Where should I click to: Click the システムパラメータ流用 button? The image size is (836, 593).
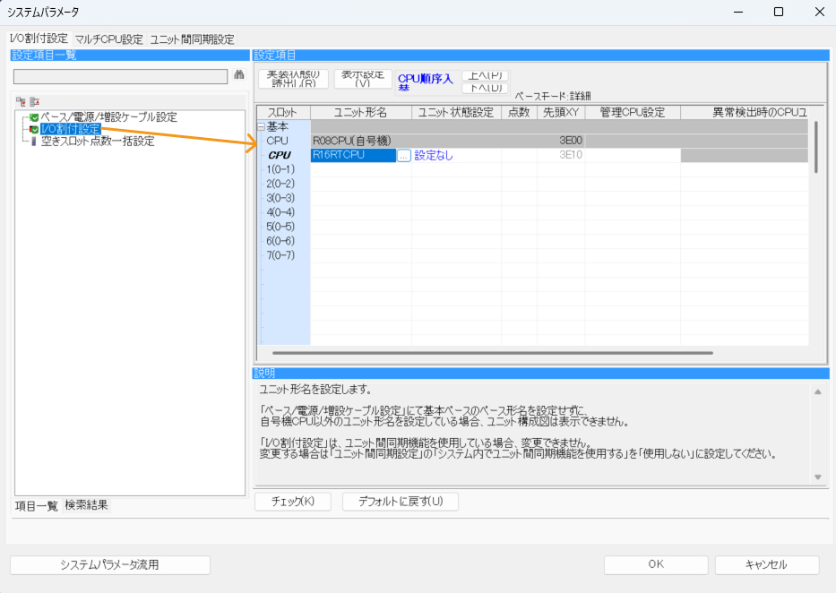pos(109,565)
